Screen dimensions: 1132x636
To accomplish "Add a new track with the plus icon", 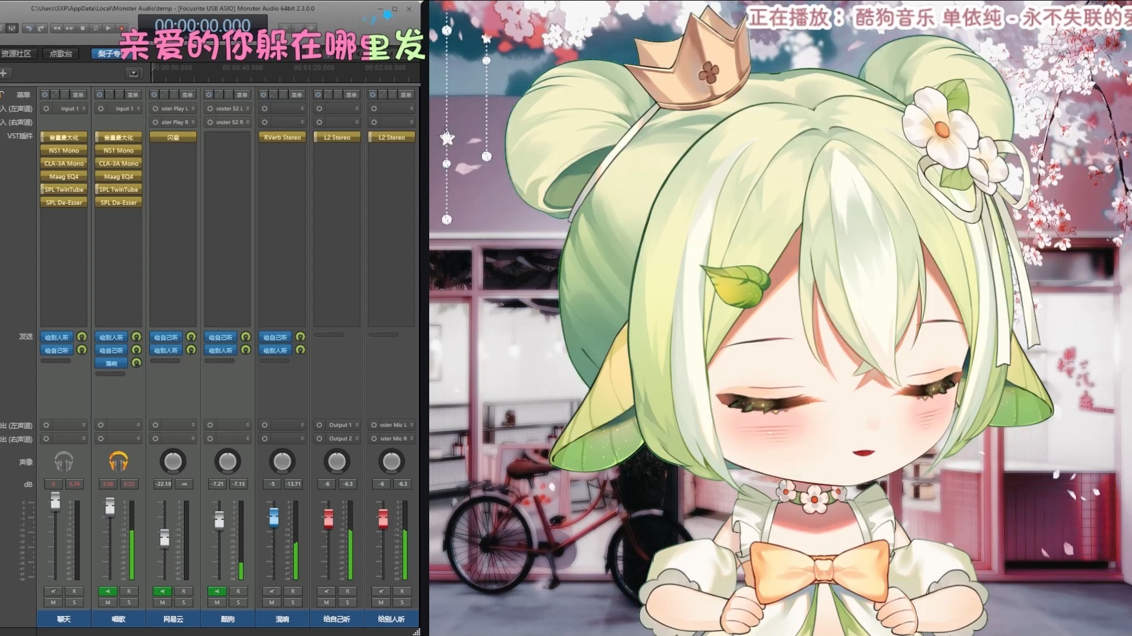I will pyautogui.click(x=3, y=73).
